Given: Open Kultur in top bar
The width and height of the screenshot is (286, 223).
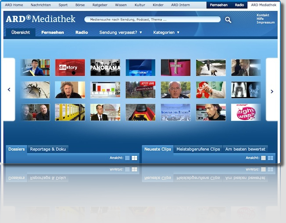Looking at the screenshot, I should [x=140, y=5].
